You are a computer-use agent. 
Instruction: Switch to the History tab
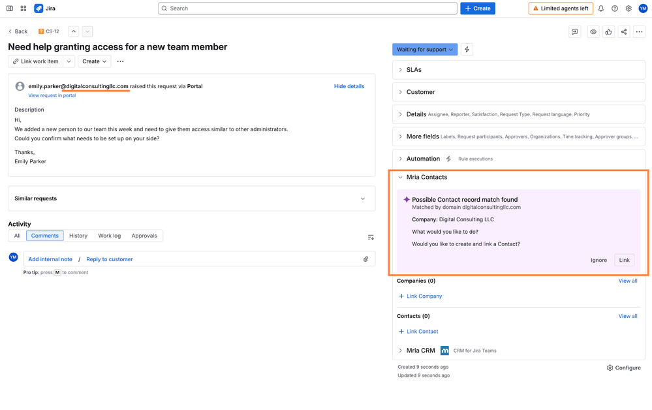tap(78, 235)
